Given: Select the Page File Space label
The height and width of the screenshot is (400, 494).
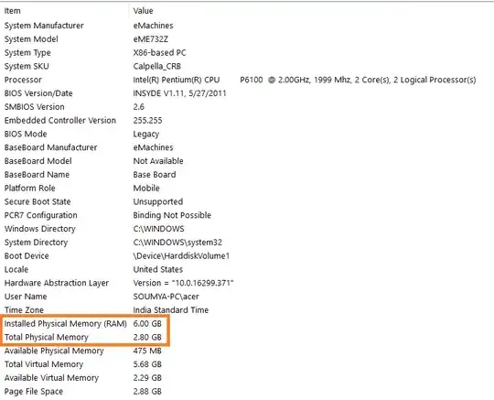Looking at the screenshot, I should (34, 392).
